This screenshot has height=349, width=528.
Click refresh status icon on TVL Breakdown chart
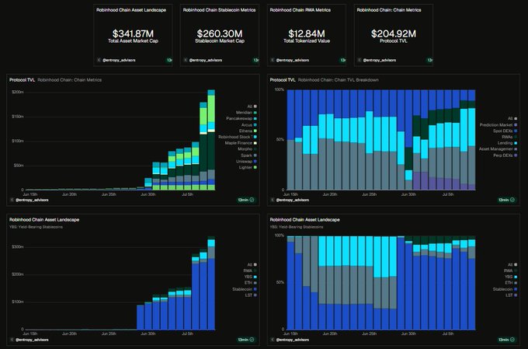pos(512,200)
